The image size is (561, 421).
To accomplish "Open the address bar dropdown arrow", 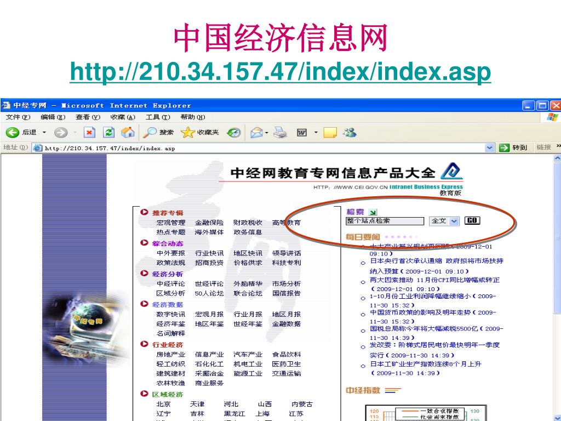I will pyautogui.click(x=489, y=147).
